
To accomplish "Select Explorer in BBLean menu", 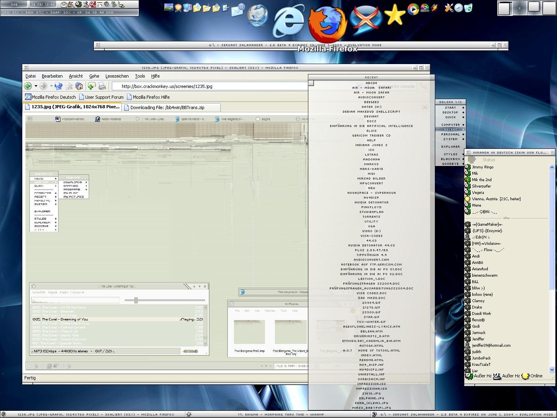I will point(450,146).
